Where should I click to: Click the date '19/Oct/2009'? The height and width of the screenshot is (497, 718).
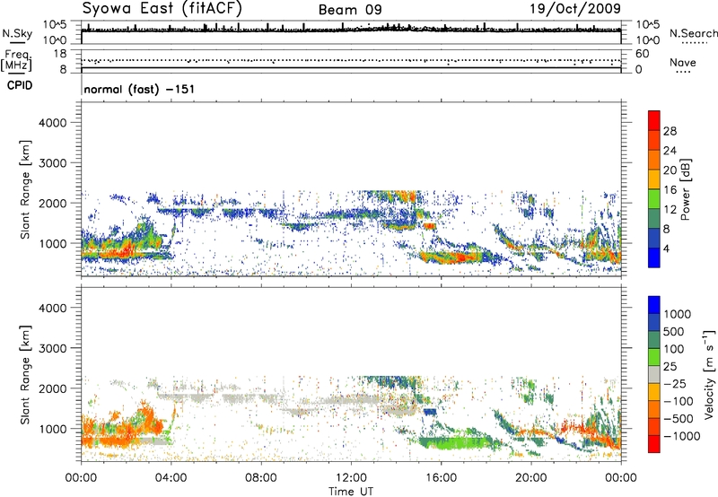pyautogui.click(x=575, y=9)
